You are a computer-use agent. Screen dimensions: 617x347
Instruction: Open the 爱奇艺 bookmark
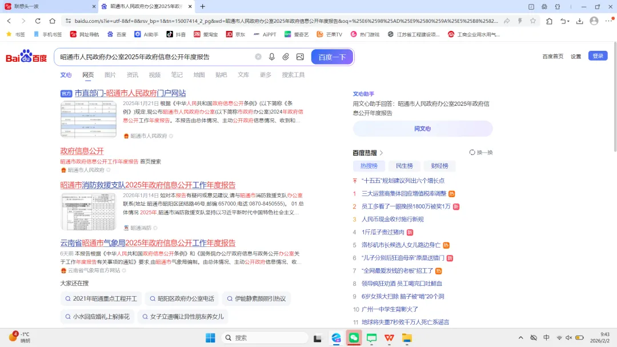pos(297,34)
